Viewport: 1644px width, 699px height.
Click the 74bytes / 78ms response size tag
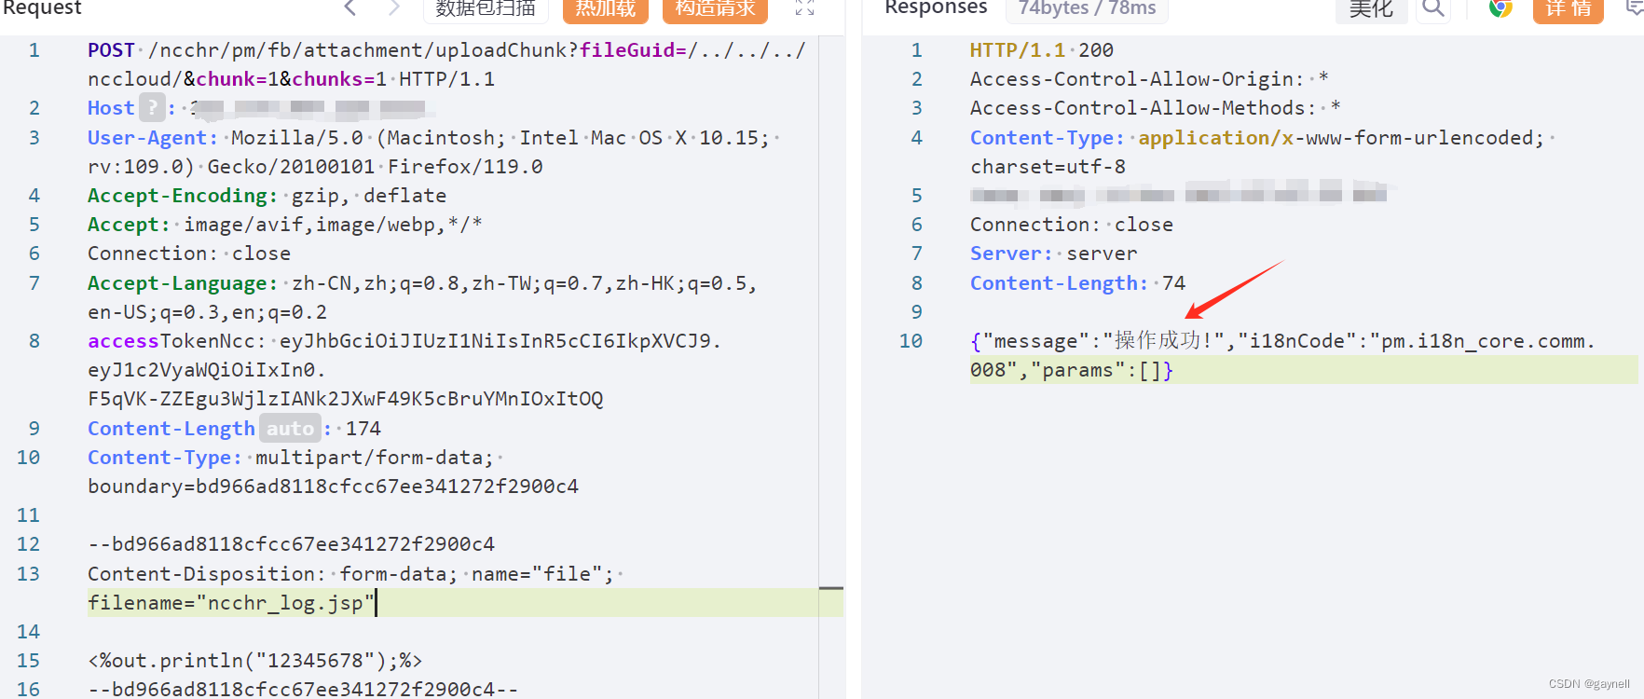point(1087,8)
